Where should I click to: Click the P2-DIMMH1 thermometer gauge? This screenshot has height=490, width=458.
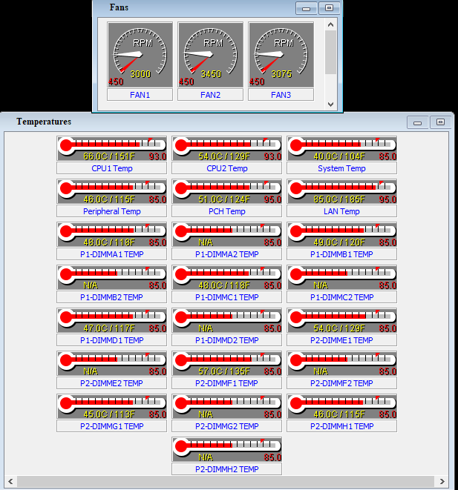click(x=341, y=406)
